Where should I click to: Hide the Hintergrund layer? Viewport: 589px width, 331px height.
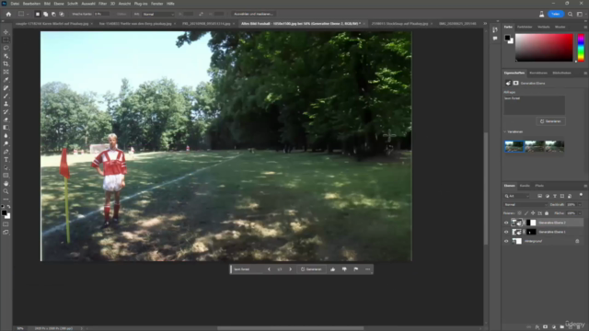(x=506, y=241)
